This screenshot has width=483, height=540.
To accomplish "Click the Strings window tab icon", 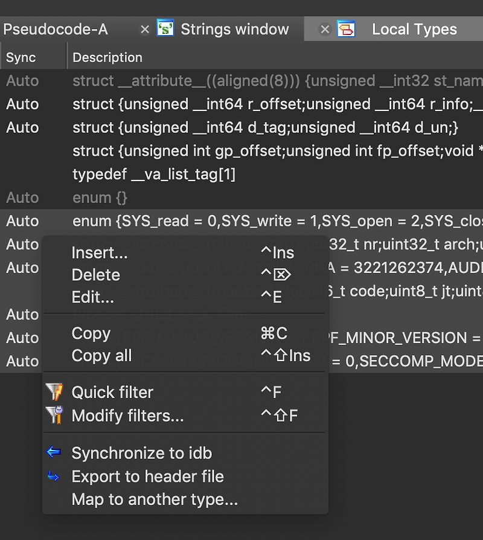I will tap(164, 28).
